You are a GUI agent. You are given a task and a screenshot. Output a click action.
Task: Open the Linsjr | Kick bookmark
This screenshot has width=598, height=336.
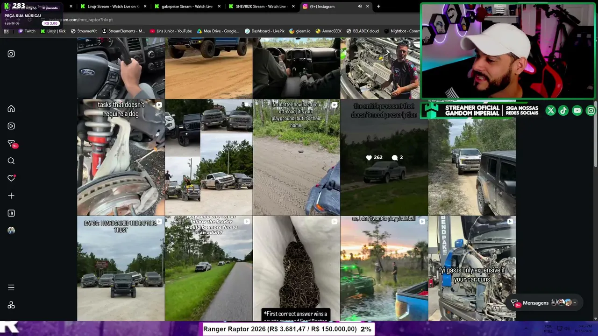[53, 31]
